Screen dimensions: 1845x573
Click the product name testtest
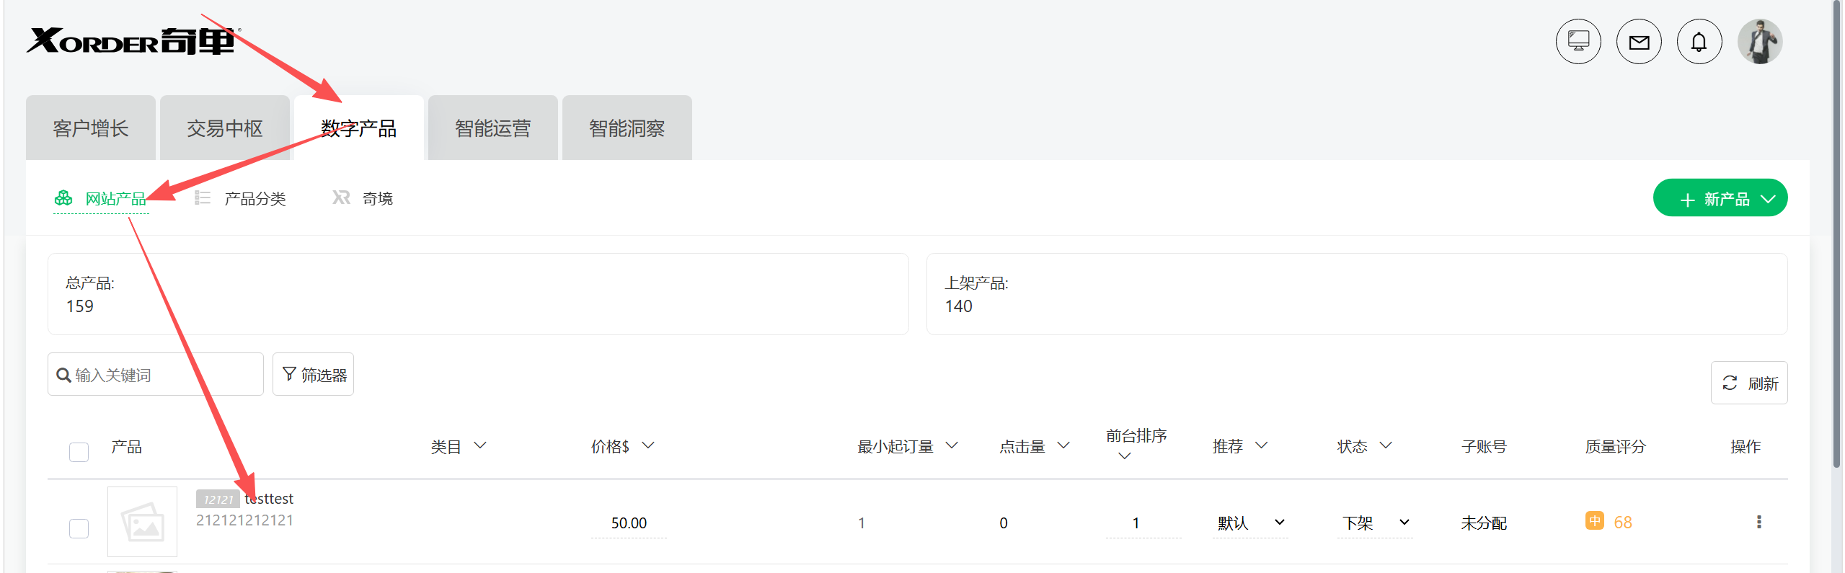click(269, 498)
